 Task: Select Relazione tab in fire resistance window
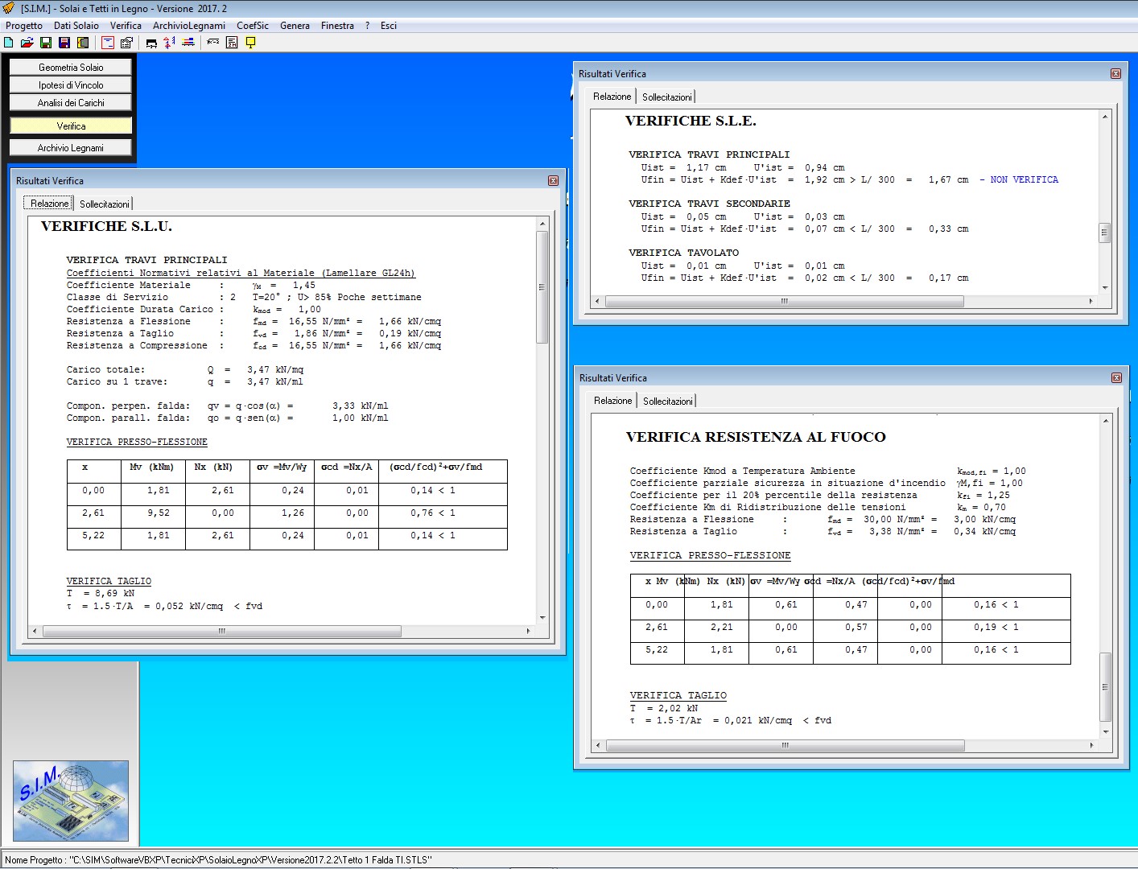(612, 401)
